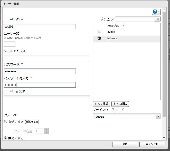Clear the filter with the X button
Viewport: 170px width, 151px height.
(x=158, y=19)
